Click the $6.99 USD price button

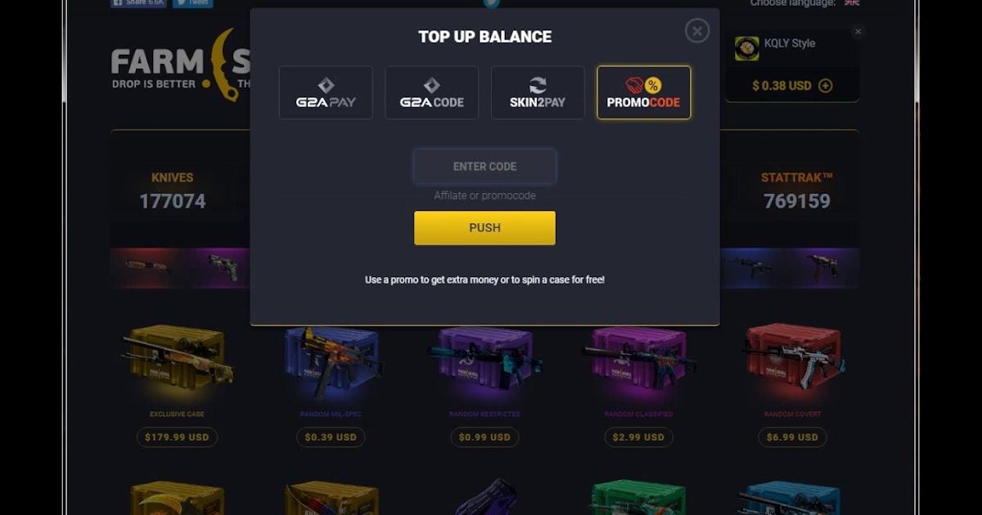tap(792, 437)
